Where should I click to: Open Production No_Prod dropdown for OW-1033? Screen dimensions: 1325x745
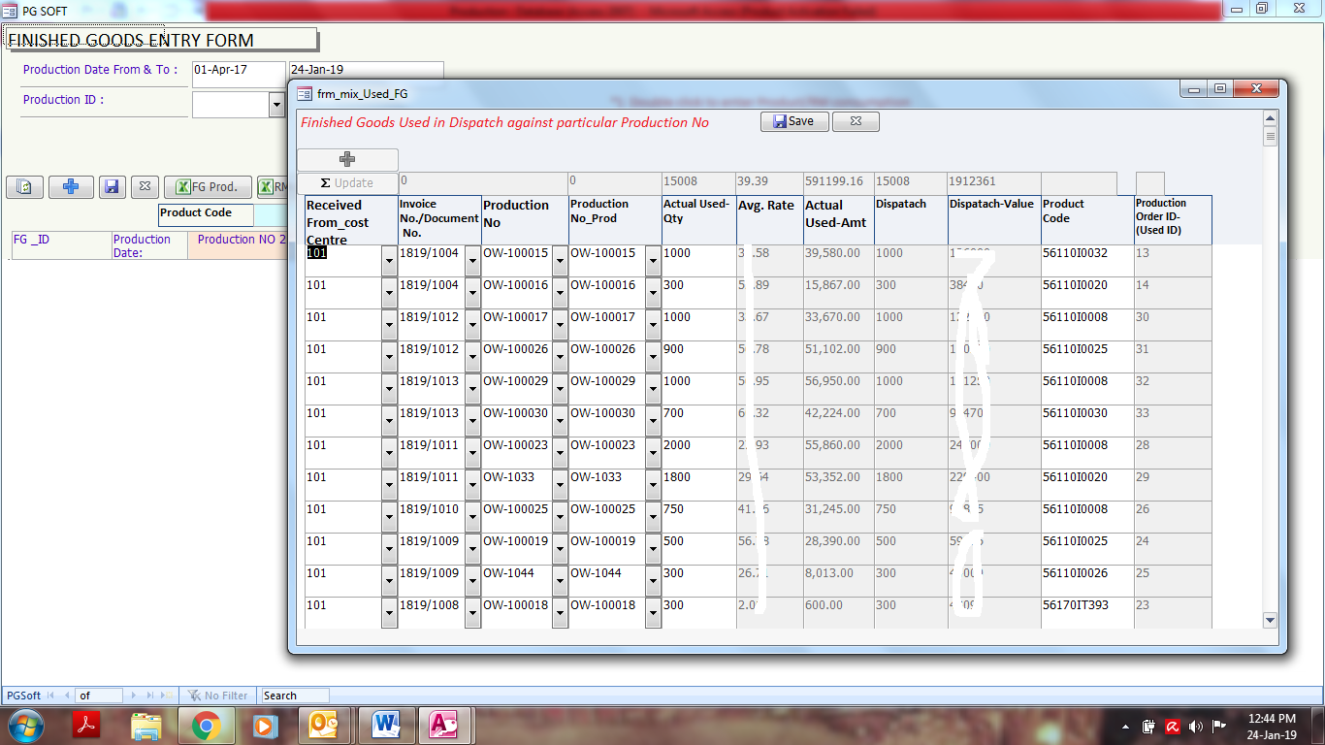click(x=653, y=484)
